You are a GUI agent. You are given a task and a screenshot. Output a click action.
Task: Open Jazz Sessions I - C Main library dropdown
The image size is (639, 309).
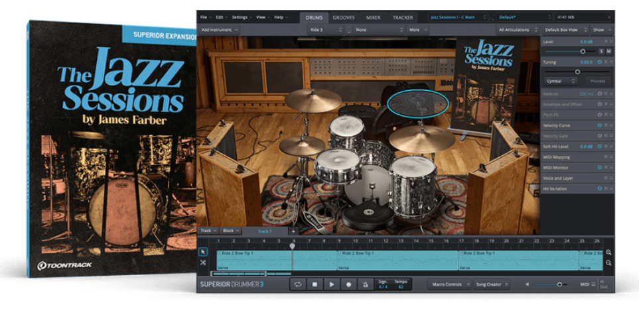pyautogui.click(x=458, y=17)
